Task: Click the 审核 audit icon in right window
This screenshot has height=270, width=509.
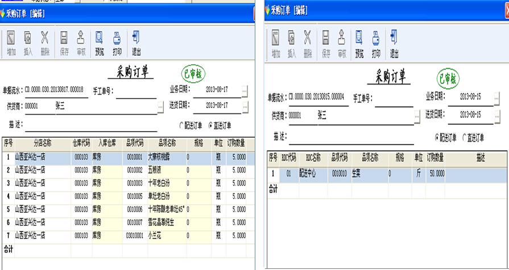Action: (342, 44)
